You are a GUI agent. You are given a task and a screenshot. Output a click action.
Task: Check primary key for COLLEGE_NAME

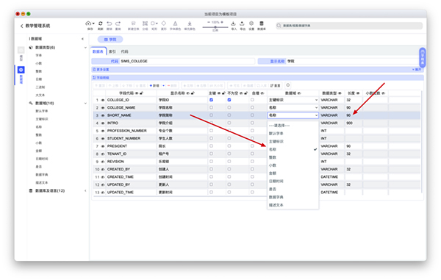click(x=211, y=107)
